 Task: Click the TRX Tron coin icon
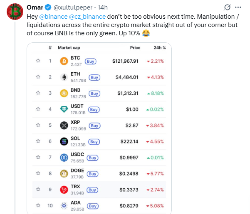pos(64,190)
